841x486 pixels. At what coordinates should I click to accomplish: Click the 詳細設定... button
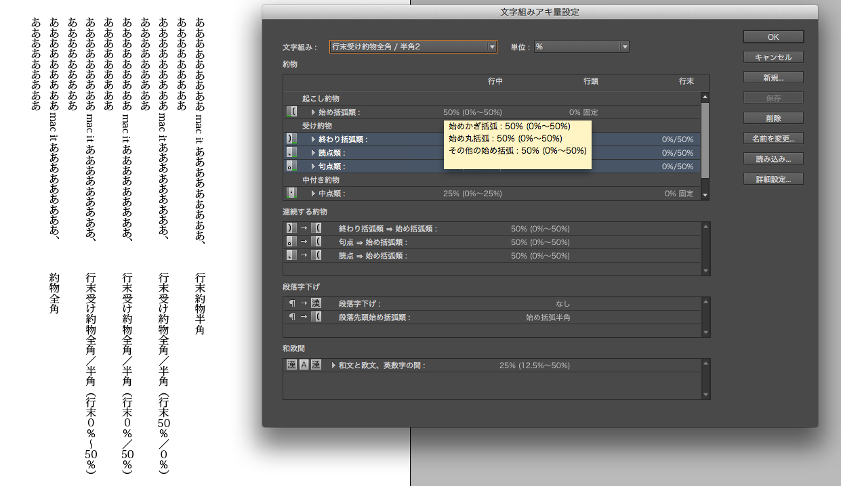point(773,179)
